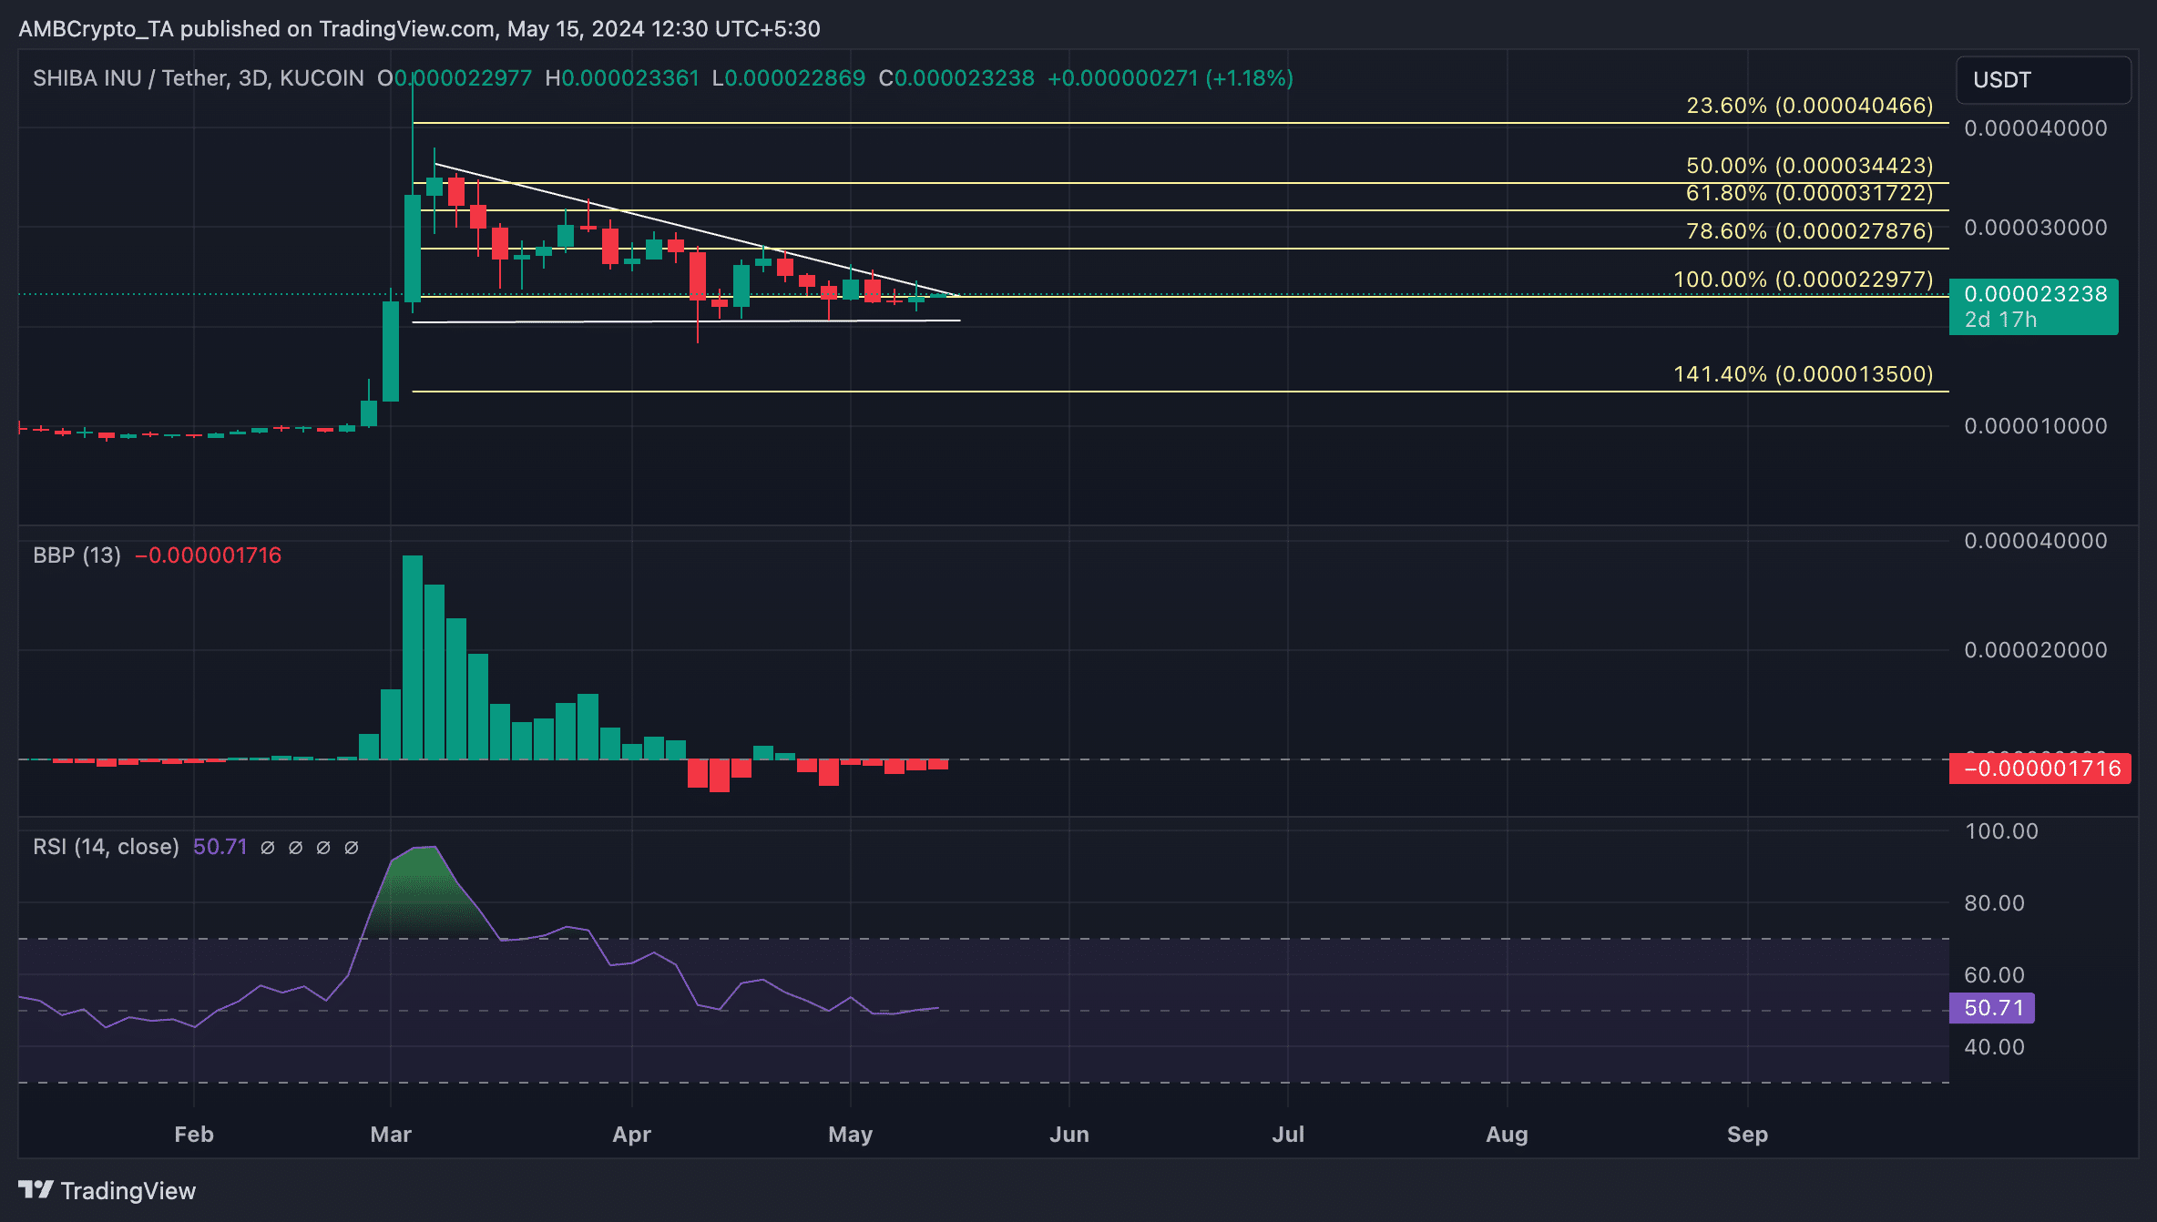This screenshot has width=2157, height=1222.
Task: Click the last empty-set symbol in RSI legend
Action: [352, 848]
